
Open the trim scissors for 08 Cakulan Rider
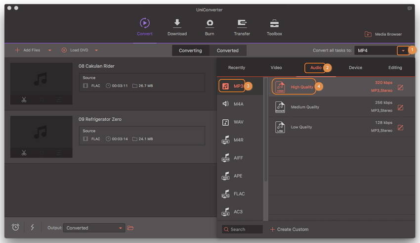click(x=24, y=100)
